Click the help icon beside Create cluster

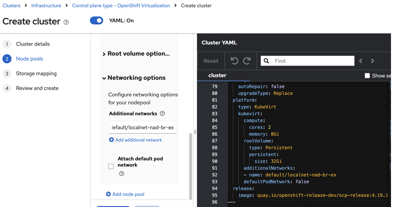(x=66, y=22)
